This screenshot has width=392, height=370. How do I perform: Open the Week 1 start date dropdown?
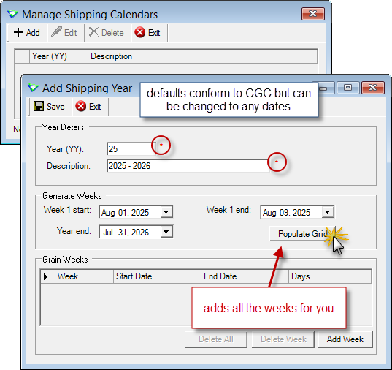[x=166, y=212]
